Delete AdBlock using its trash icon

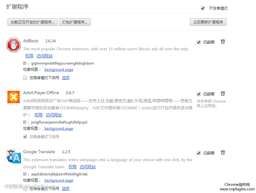tap(223, 42)
